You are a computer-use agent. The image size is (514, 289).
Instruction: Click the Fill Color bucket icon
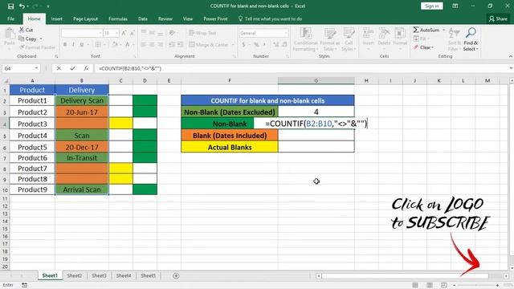coord(114,44)
